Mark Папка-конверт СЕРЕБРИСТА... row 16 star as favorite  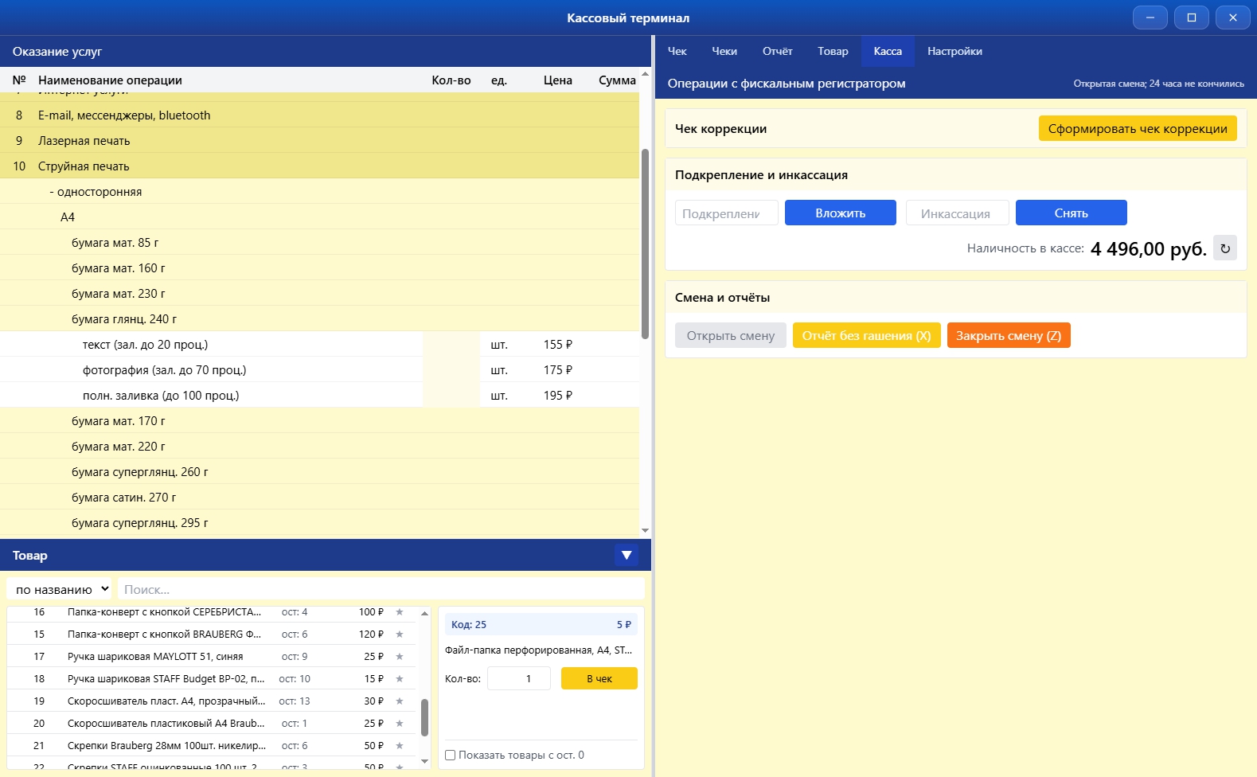[x=400, y=612]
